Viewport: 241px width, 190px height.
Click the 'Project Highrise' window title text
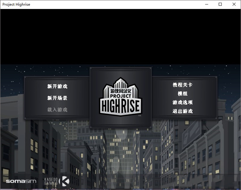click(x=16, y=4)
